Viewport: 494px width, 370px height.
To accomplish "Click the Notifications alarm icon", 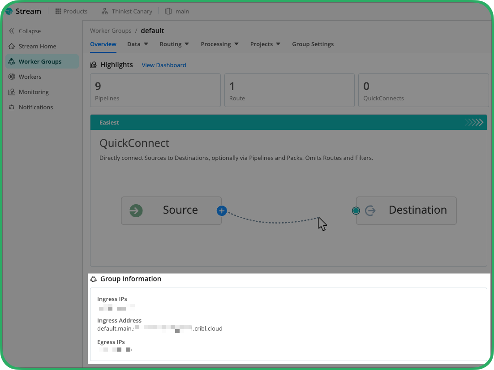I will 12,107.
